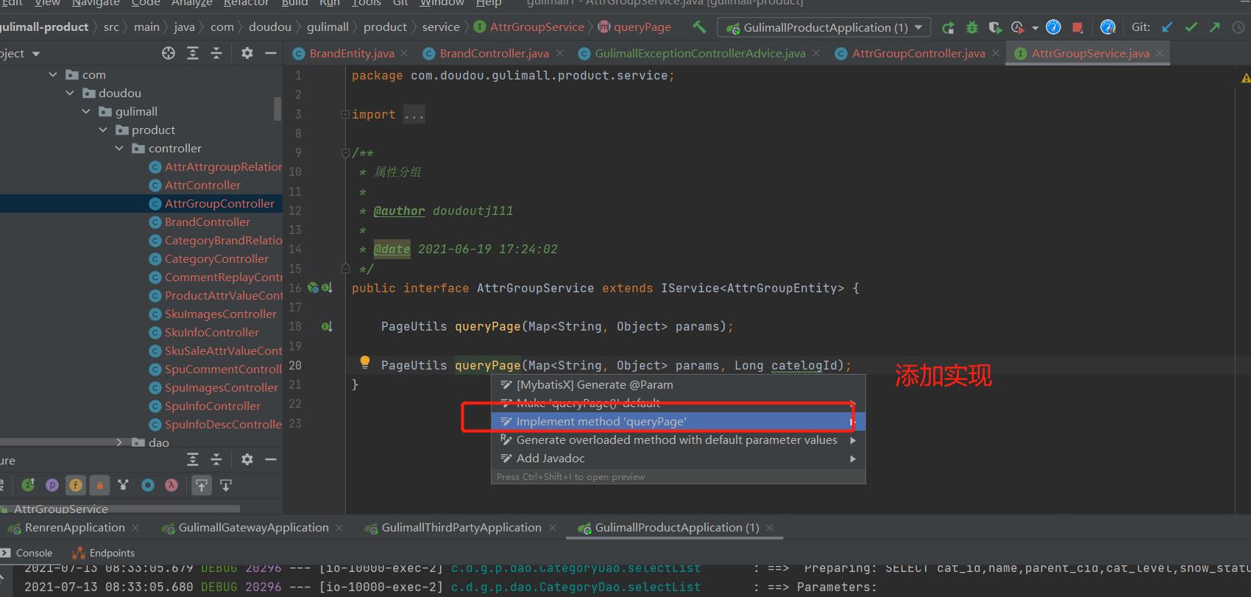
Task: Open the Console tab
Action: point(28,553)
